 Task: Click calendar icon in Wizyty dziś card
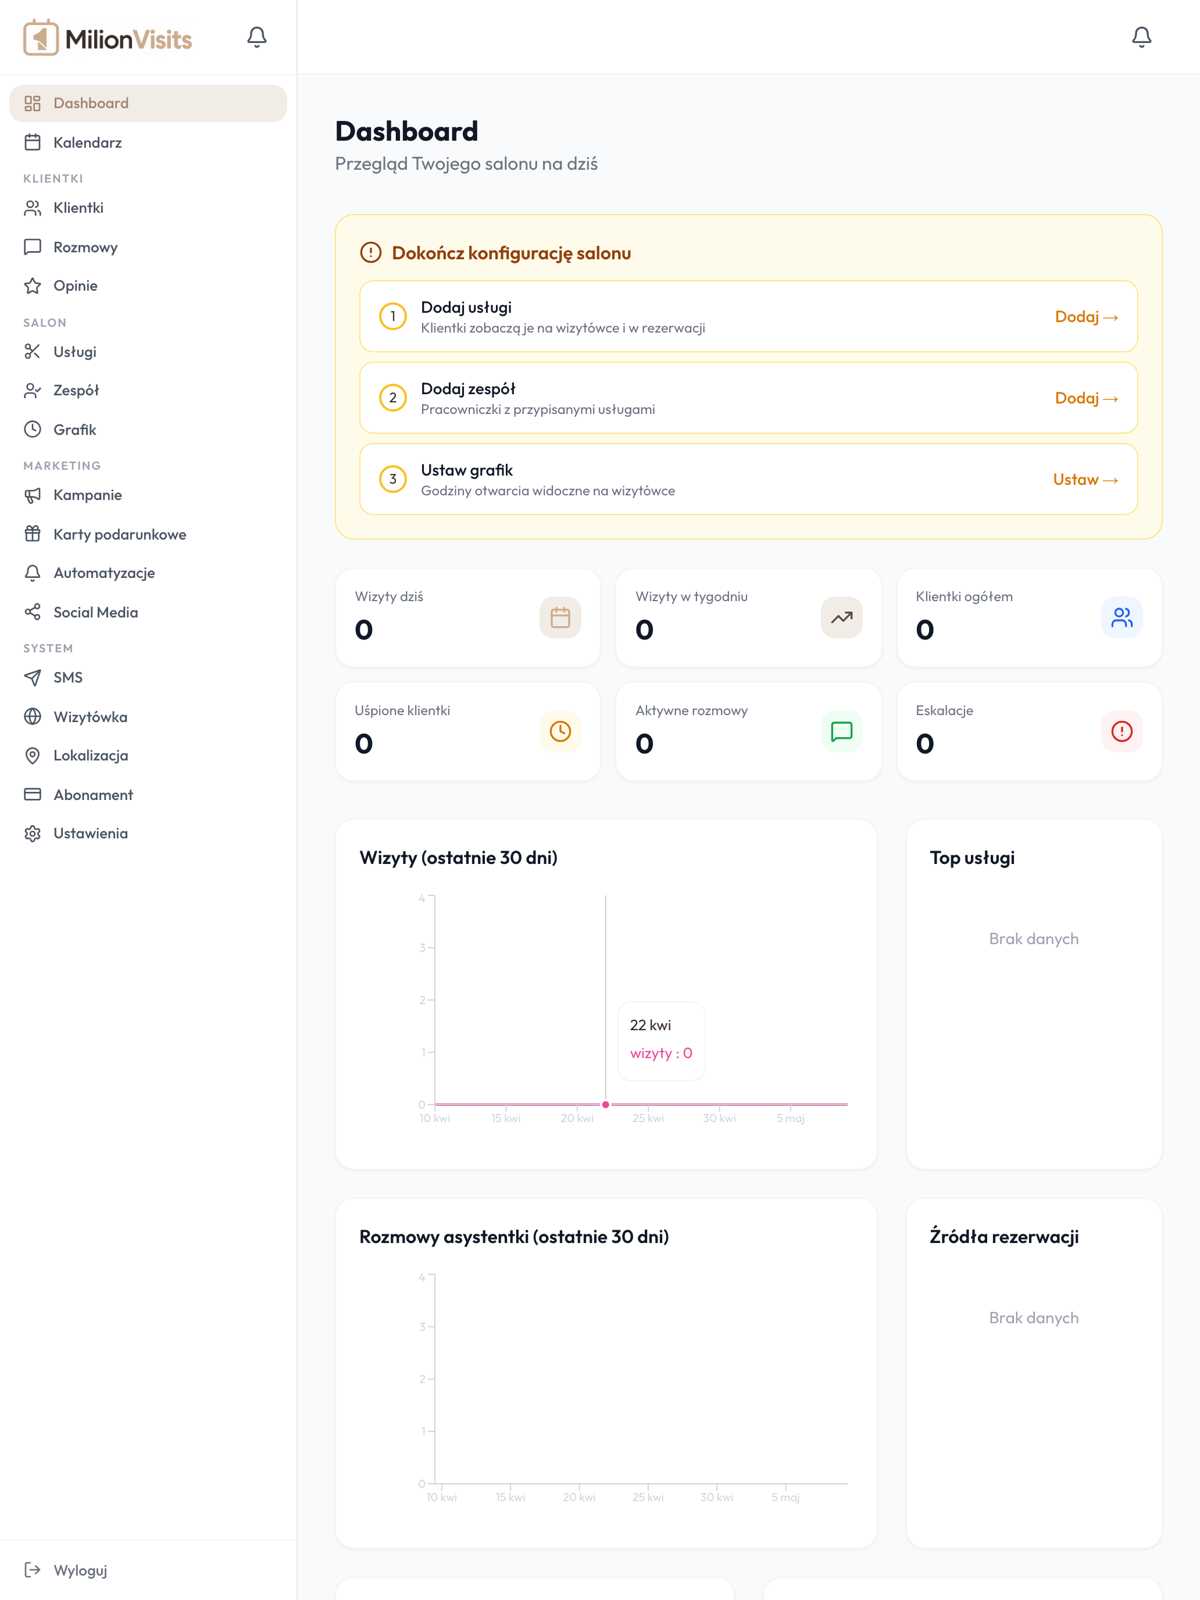[560, 617]
